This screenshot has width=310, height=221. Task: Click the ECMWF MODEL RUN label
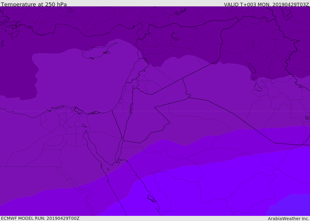(x=40, y=218)
